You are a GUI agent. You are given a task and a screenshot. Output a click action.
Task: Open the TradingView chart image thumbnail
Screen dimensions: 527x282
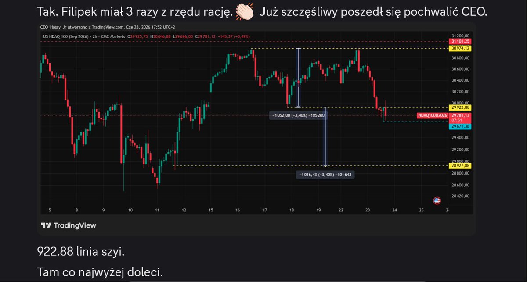[257, 129]
